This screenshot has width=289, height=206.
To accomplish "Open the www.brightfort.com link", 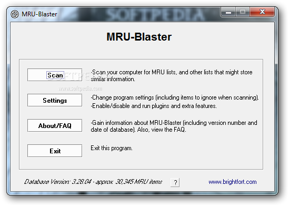I will (233, 182).
